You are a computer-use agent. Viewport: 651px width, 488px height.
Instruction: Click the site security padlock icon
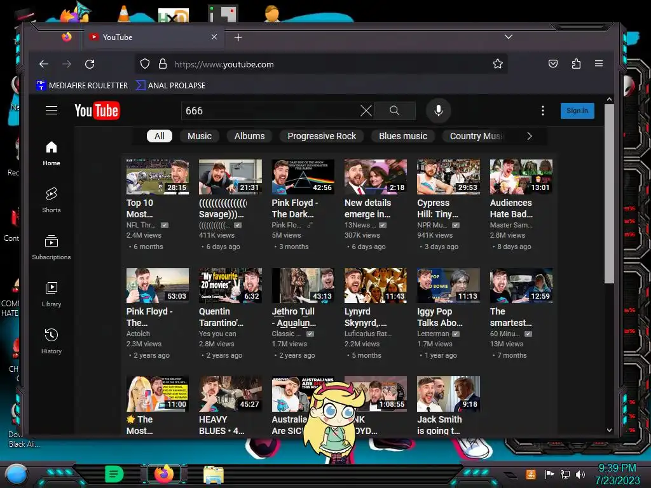point(162,64)
